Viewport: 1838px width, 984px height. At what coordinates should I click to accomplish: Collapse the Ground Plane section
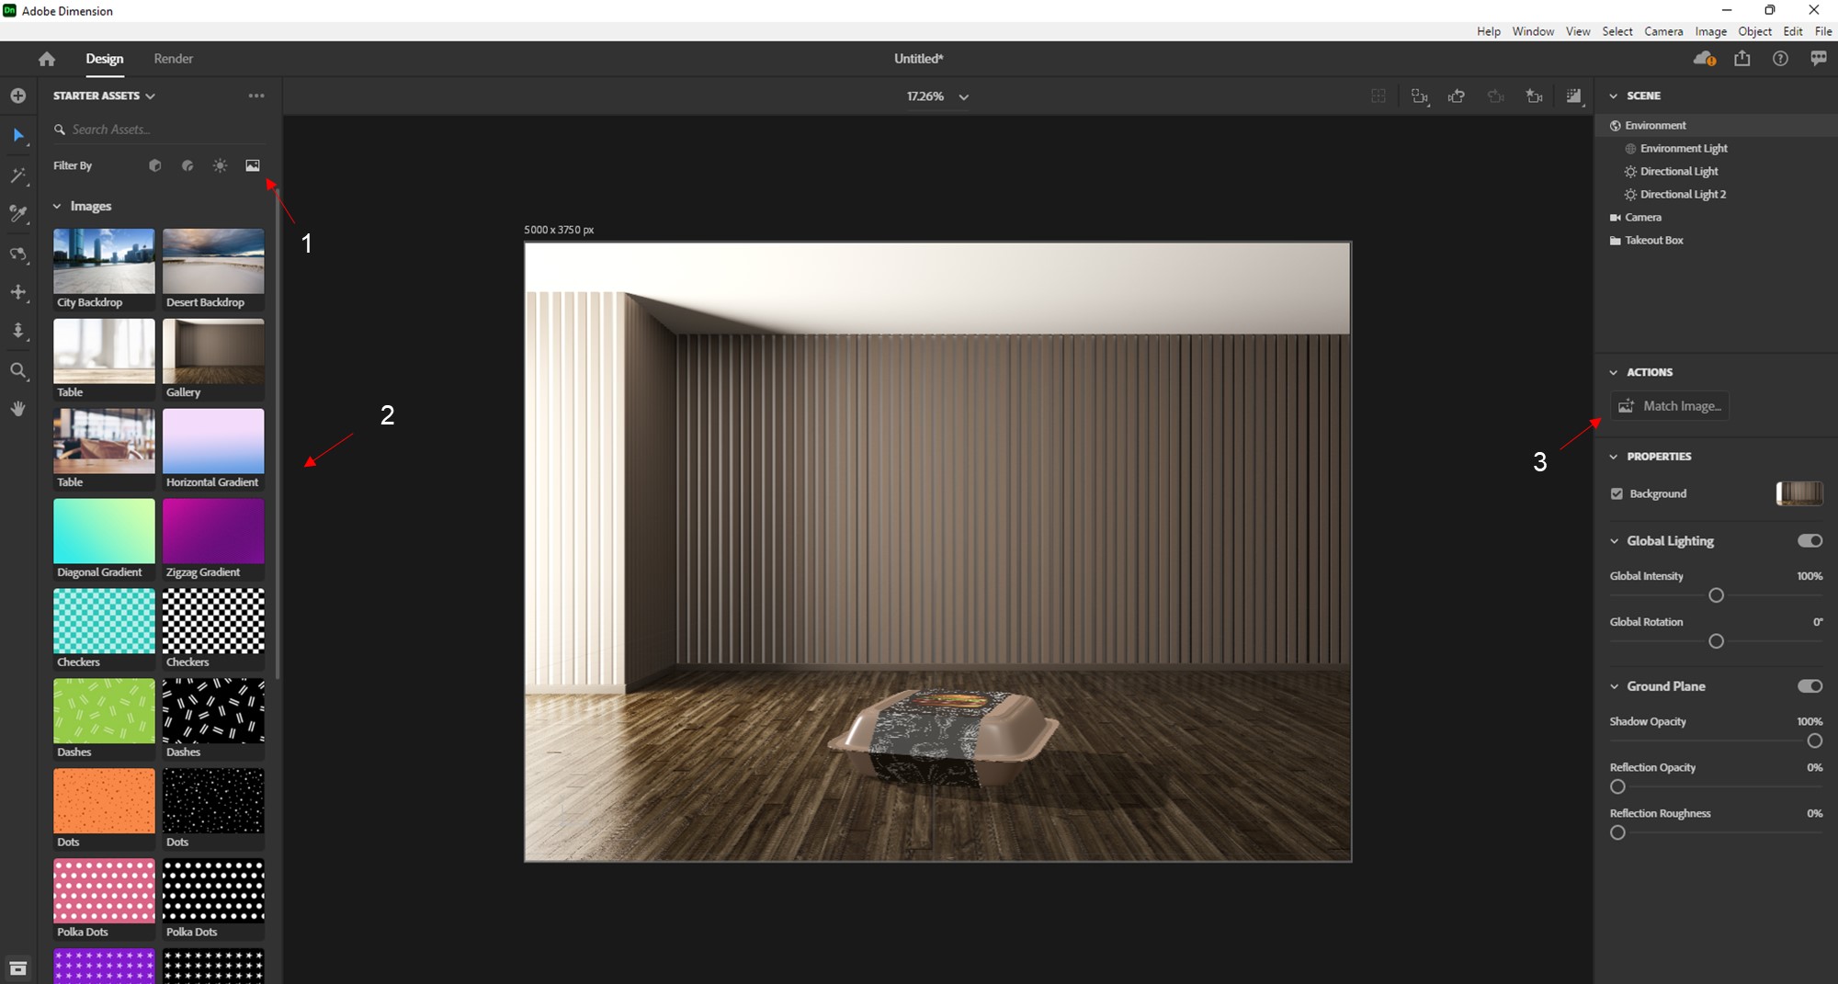[x=1614, y=686]
